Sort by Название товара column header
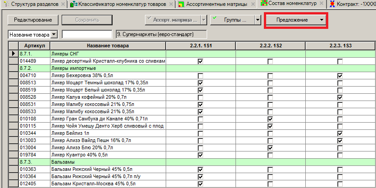 click(108, 46)
